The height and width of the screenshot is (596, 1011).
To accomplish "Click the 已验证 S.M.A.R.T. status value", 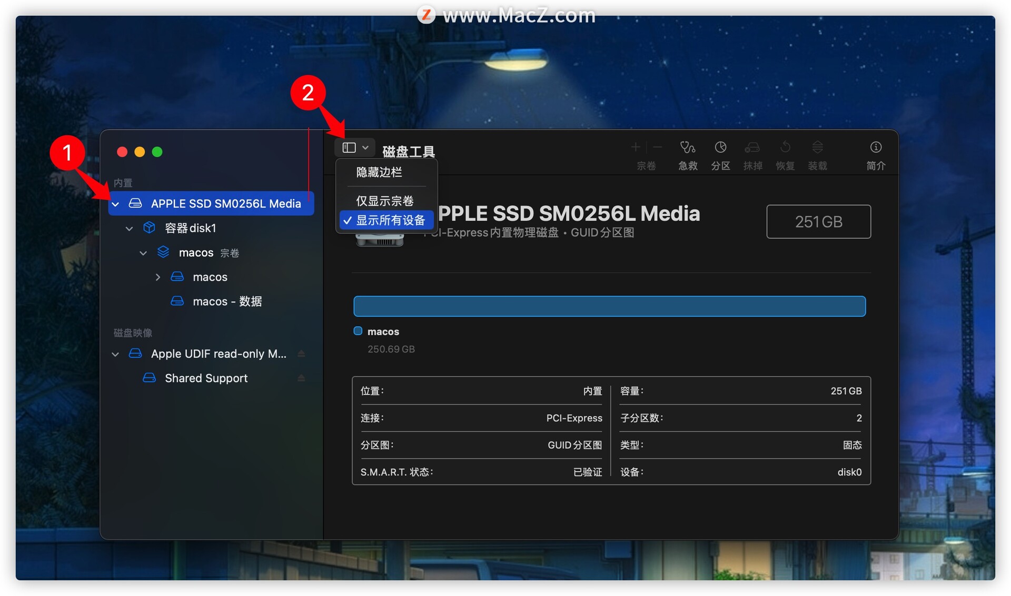I will click(x=588, y=472).
